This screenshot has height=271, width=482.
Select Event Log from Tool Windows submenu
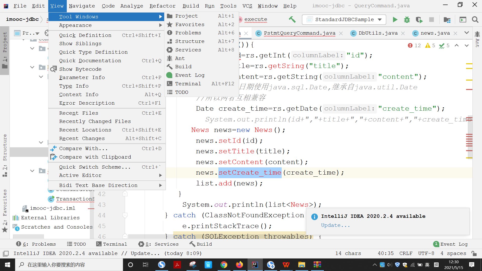[x=202, y=75]
